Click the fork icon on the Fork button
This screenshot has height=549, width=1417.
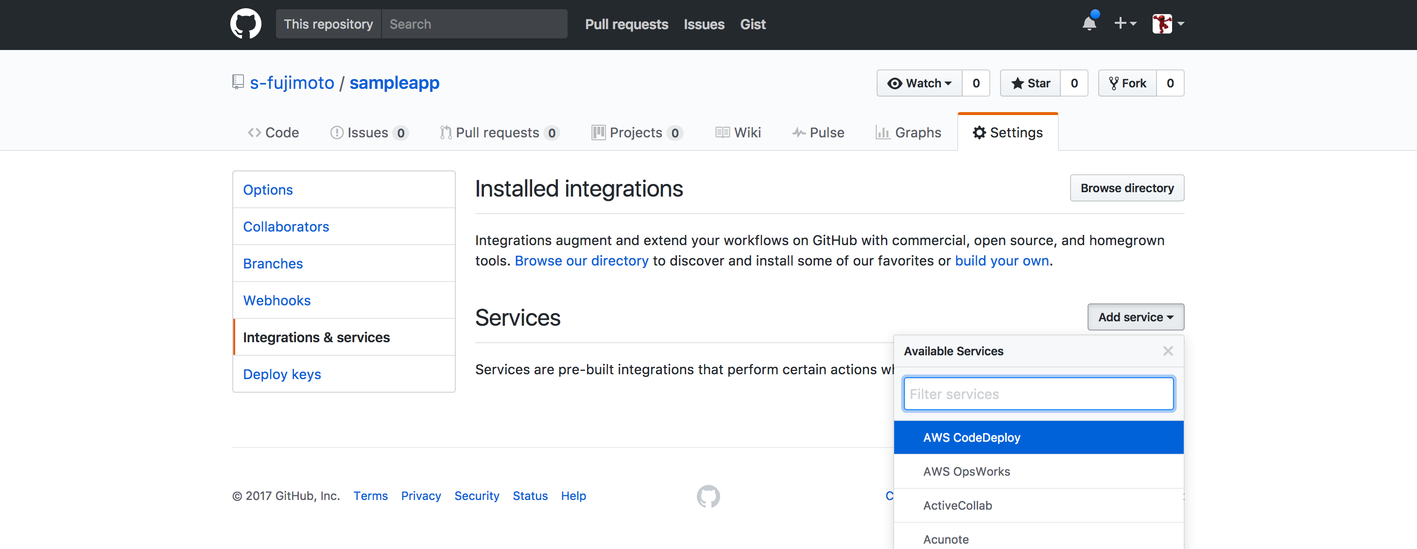tap(1114, 83)
